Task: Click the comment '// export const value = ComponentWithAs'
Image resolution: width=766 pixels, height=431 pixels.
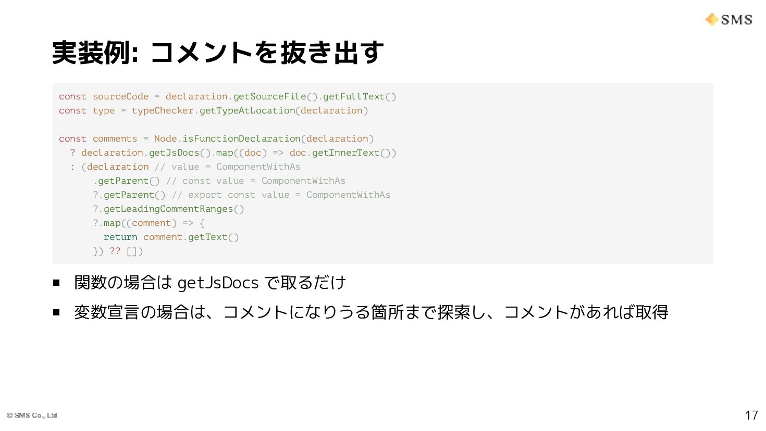Action: click(281, 195)
